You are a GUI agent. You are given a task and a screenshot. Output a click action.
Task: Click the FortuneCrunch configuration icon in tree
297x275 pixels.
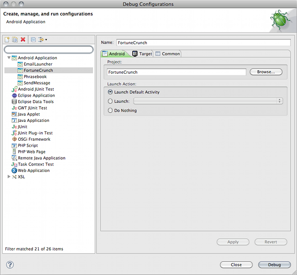(x=20, y=70)
